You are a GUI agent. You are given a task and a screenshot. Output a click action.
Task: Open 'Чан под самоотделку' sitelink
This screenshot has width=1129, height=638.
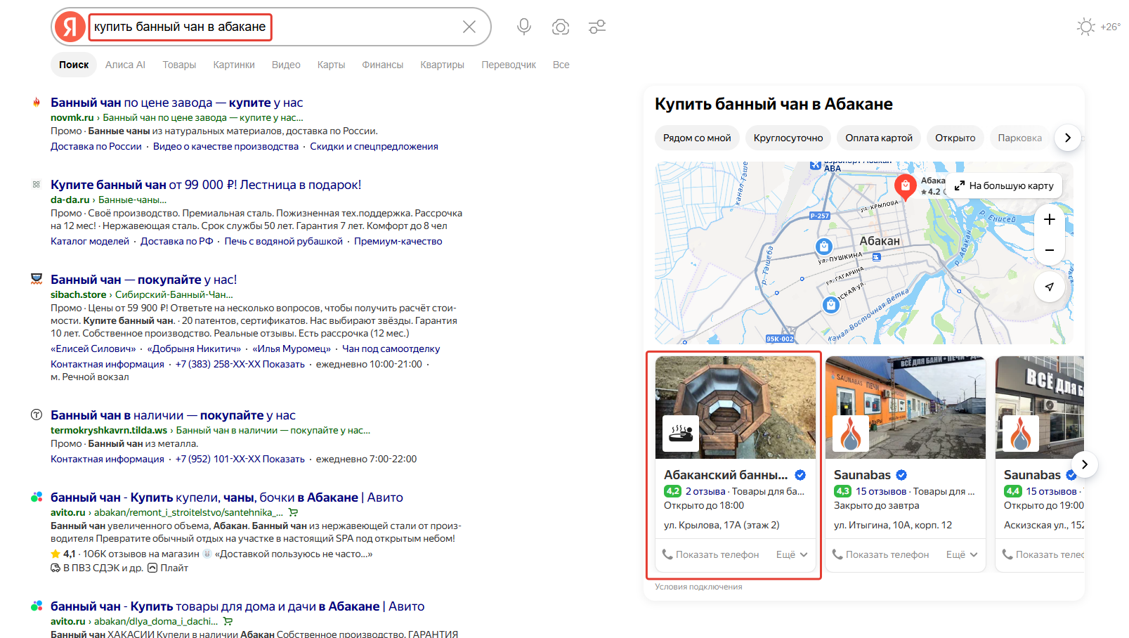(391, 349)
